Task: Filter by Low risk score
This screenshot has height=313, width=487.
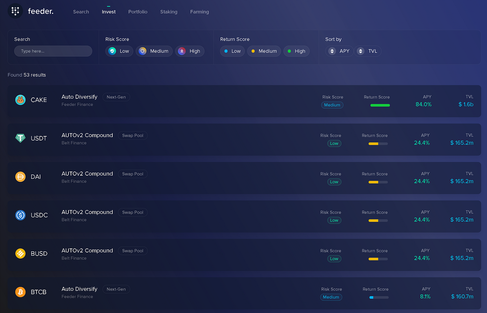Action: (x=119, y=51)
